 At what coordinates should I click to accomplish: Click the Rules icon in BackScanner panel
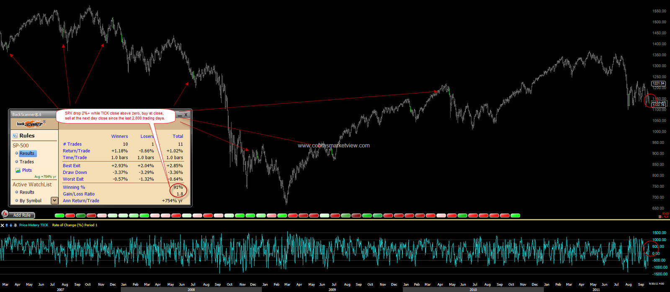15,136
